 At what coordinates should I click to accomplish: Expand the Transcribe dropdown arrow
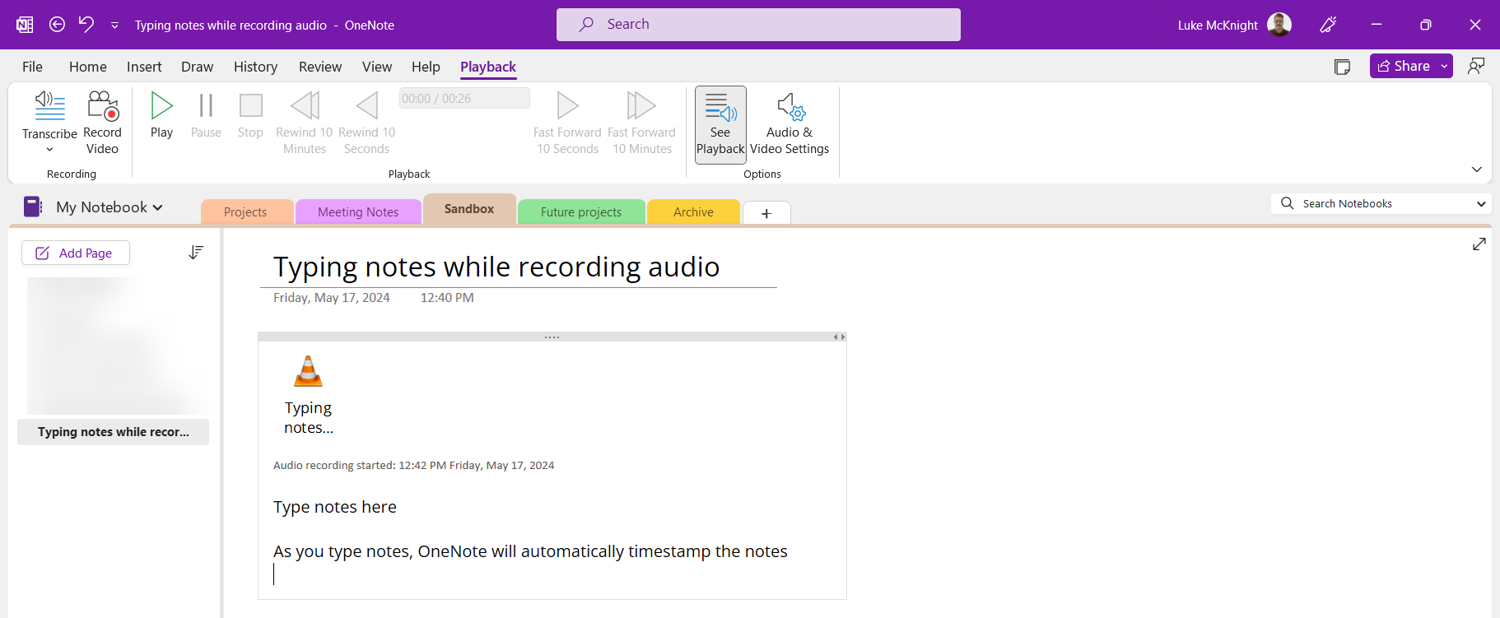tap(49, 150)
